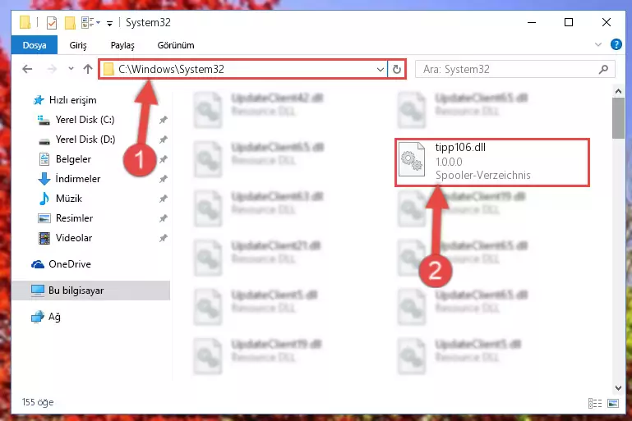
Task: Open the Resimler folder shortcut
Action: (74, 218)
